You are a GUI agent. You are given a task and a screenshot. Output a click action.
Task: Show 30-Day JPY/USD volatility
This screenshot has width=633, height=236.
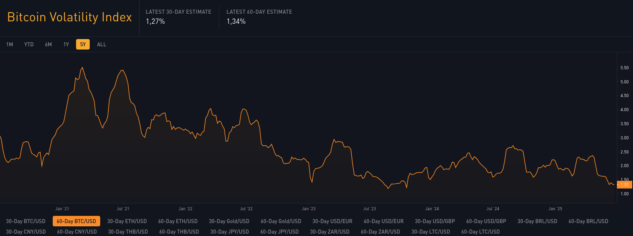[x=229, y=232]
